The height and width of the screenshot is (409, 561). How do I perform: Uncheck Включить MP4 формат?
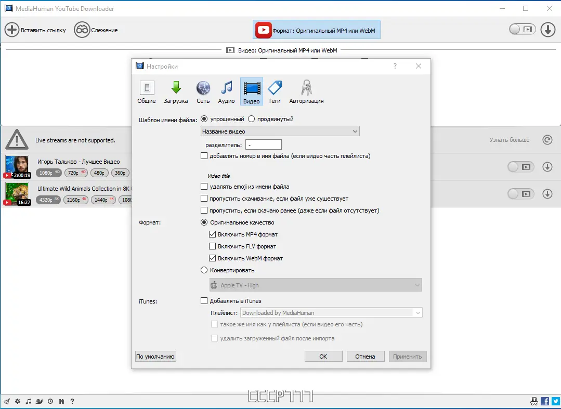click(x=212, y=234)
